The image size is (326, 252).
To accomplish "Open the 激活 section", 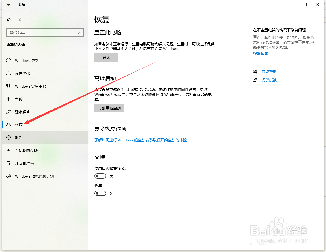I will tap(45, 138).
